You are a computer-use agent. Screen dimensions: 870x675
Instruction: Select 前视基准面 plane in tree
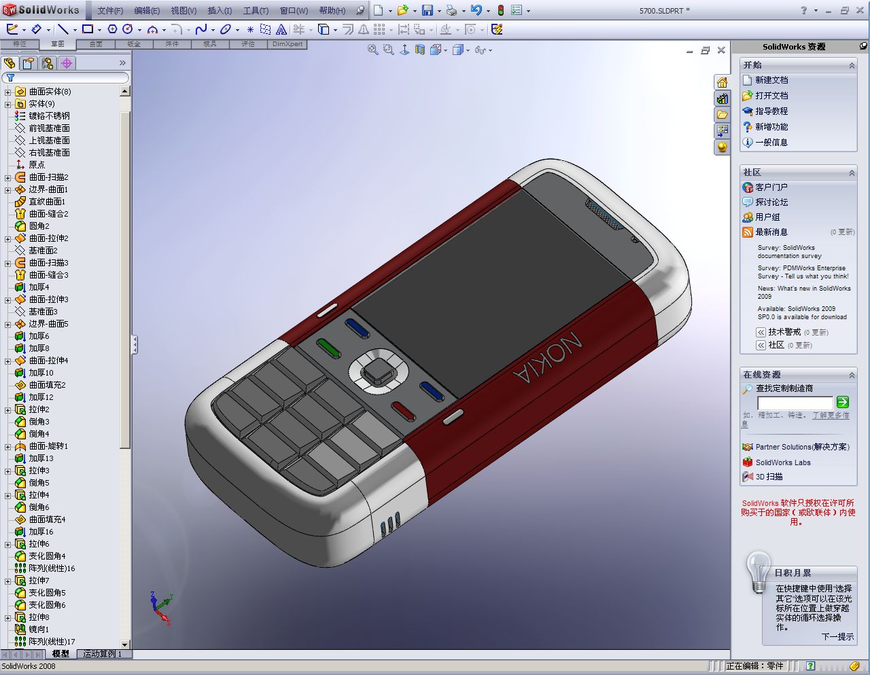(49, 128)
